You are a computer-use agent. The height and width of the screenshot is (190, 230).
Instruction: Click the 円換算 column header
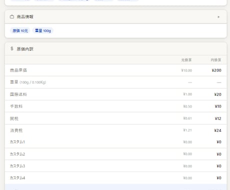[x=216, y=60]
